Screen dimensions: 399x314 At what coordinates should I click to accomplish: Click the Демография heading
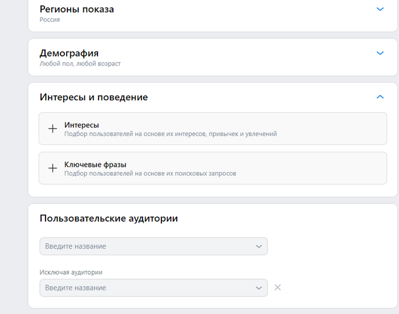click(69, 53)
